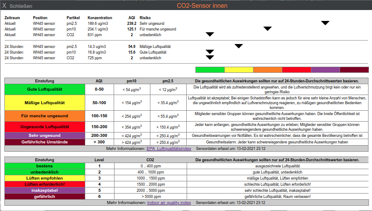This screenshot has height=211, width=372.
Task: Click the AQI value 15.6
Action: pyautogui.click(x=132, y=52)
